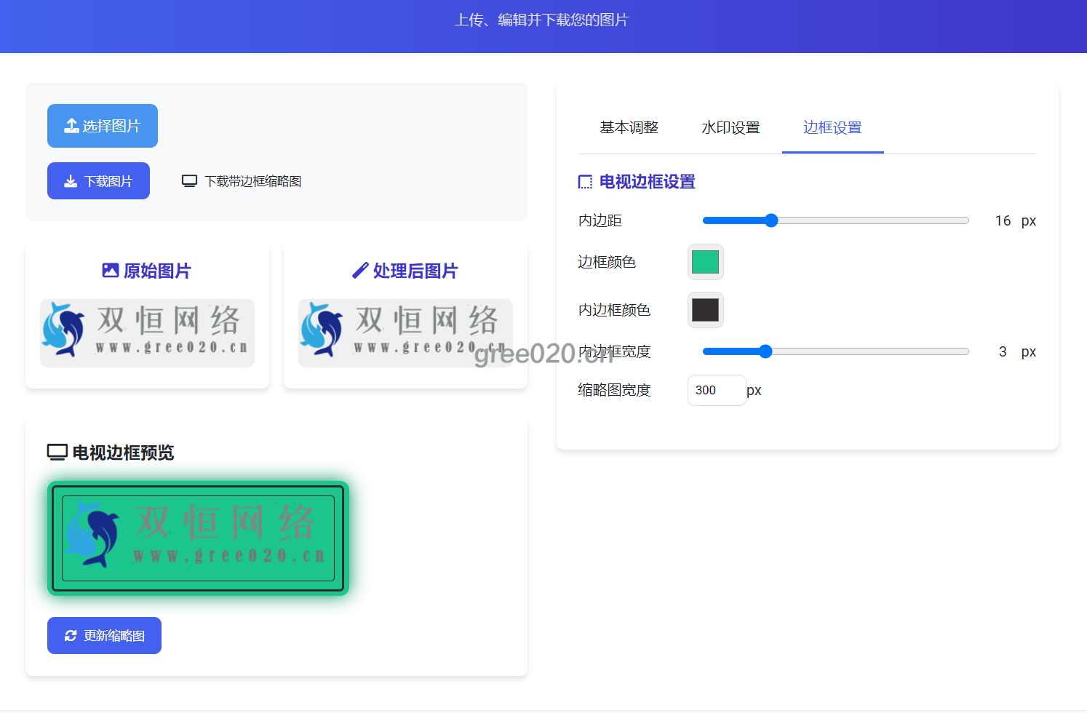Click the picture icon next to 原始图片

point(111,271)
